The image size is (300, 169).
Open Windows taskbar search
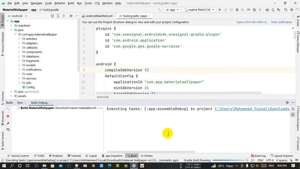(x=12, y=166)
